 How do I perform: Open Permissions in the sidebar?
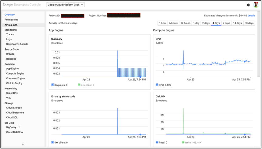click(11, 19)
